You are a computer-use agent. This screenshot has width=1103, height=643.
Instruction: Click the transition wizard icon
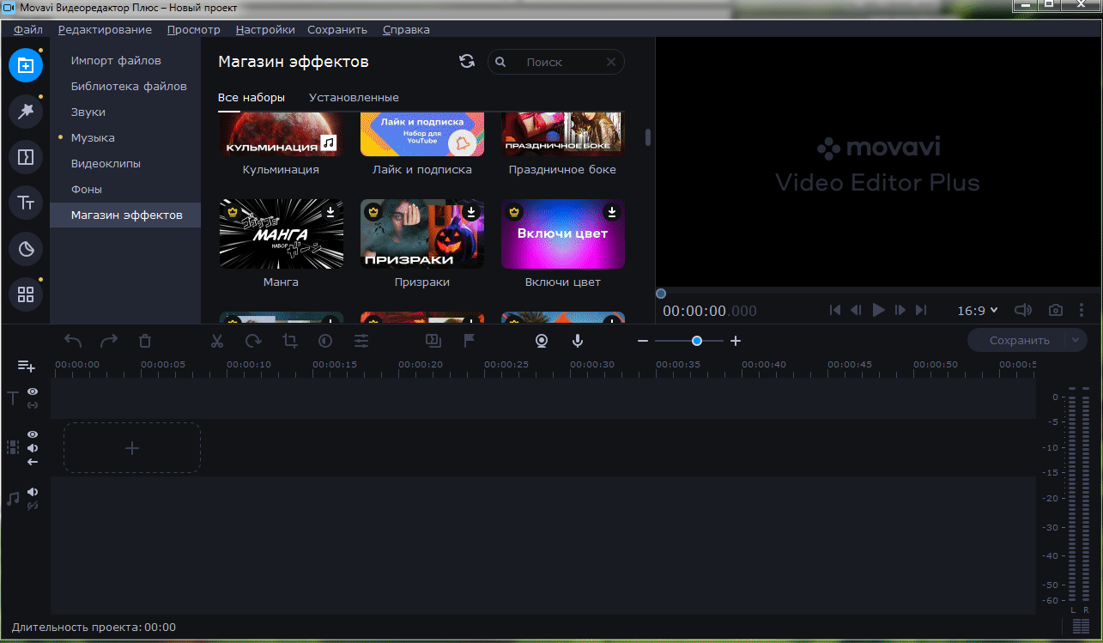click(x=433, y=341)
